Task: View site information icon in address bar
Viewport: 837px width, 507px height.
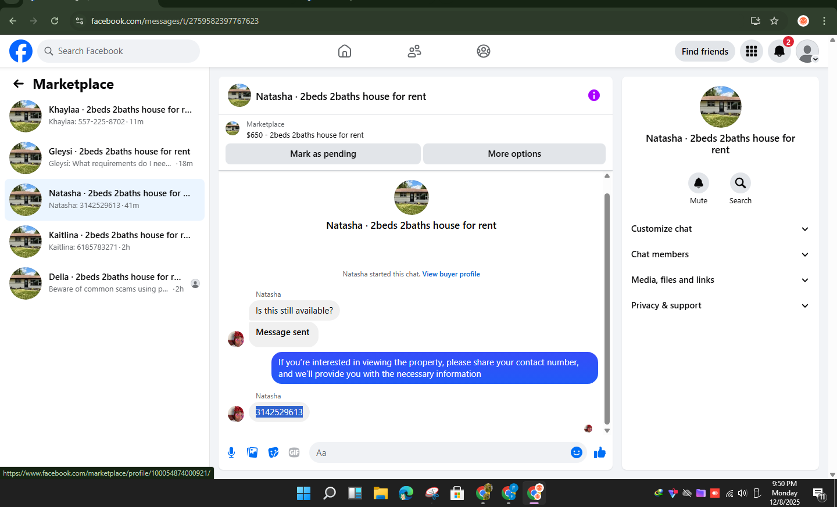Action: coord(80,21)
